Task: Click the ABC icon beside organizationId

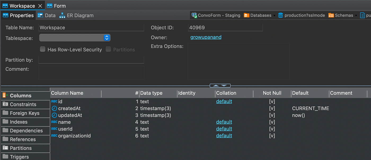Action: [x=54, y=136]
